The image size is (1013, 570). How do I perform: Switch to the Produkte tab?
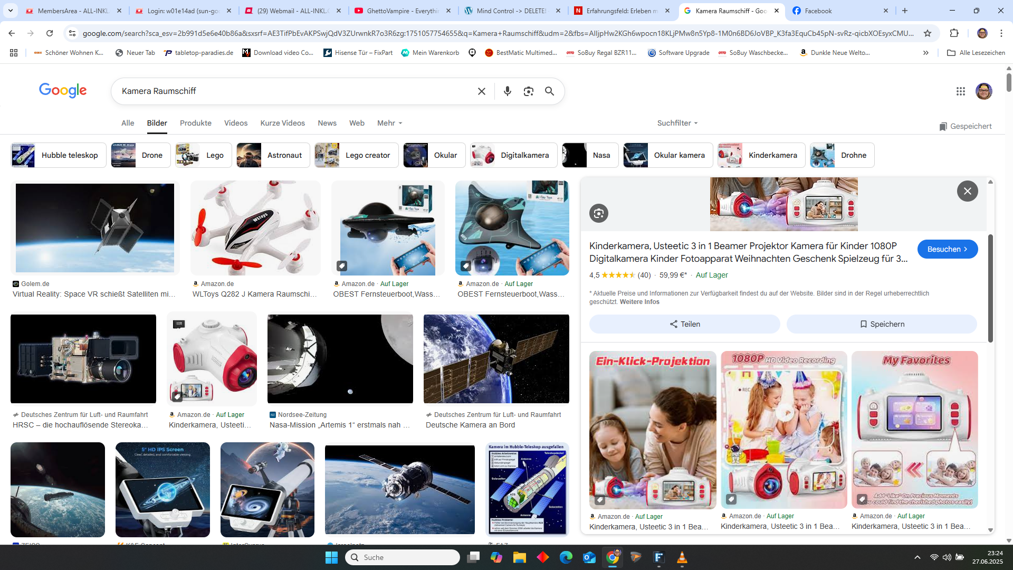point(196,123)
